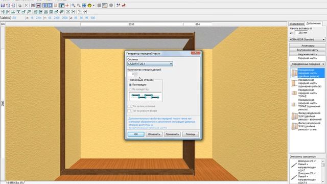Screen dimensions: 327x184
Task: Click the X coordinate value 2314
Action: tap(39, 18)
